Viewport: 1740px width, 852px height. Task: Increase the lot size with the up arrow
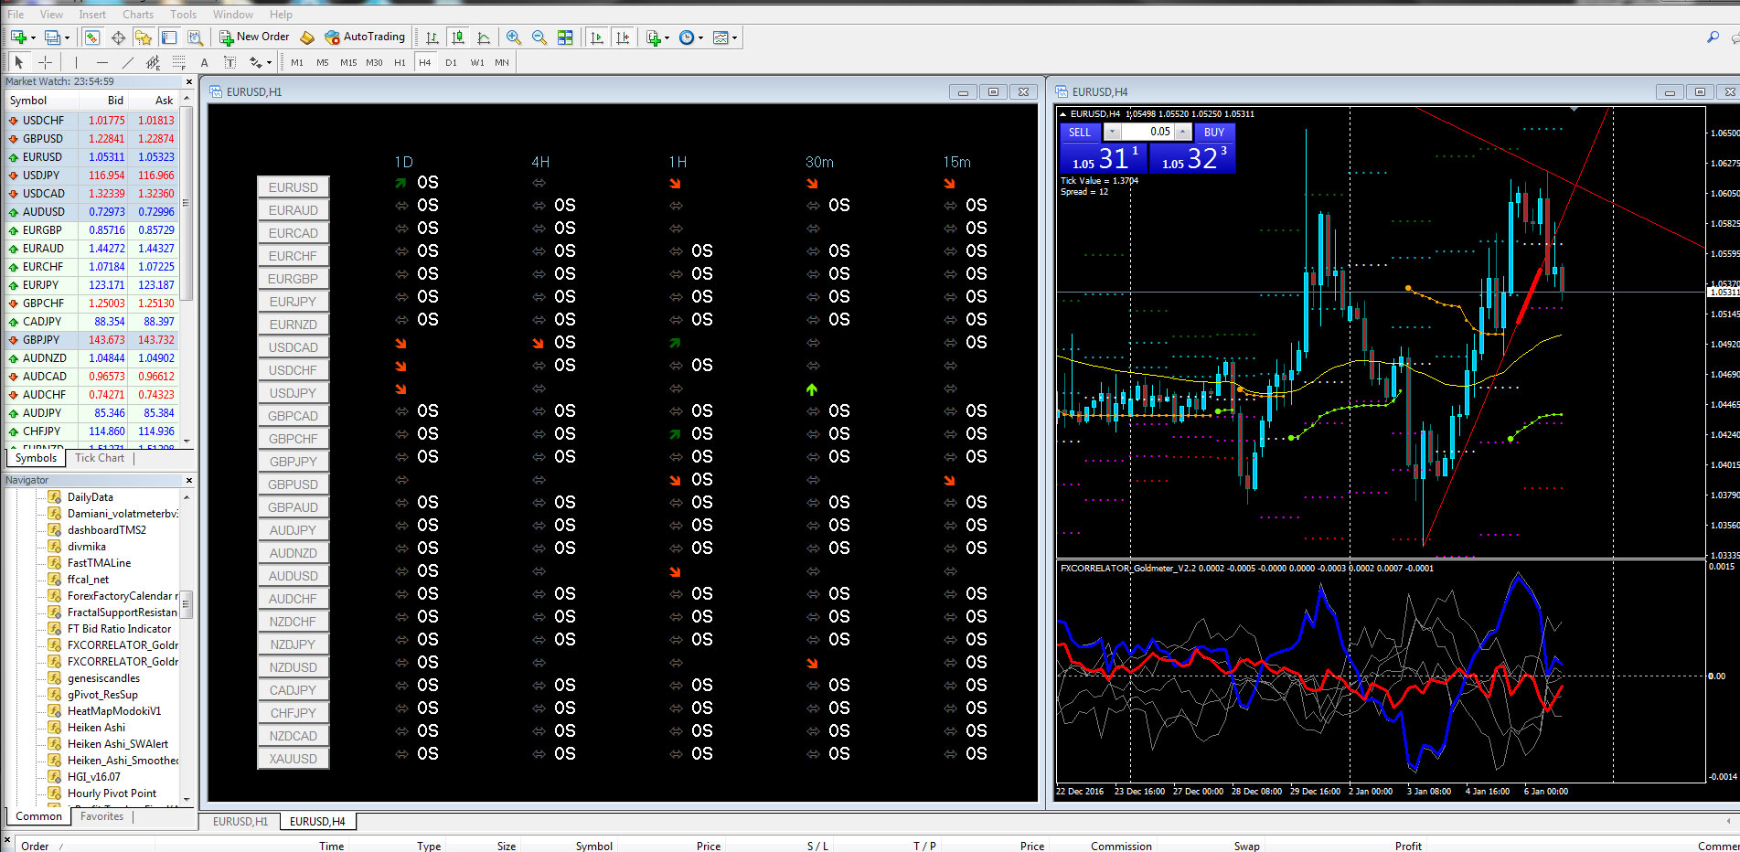click(x=1183, y=132)
